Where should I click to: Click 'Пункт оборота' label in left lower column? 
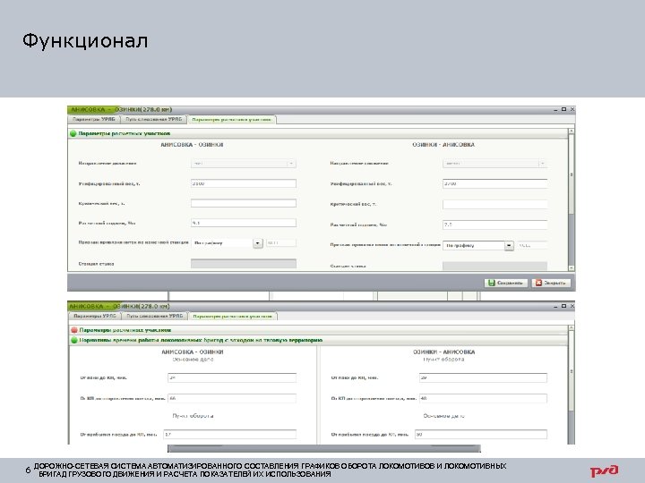[193, 416]
